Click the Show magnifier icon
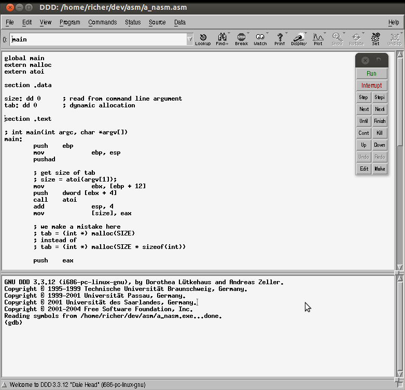The width and height of the screenshot is (405, 390). click(x=337, y=39)
